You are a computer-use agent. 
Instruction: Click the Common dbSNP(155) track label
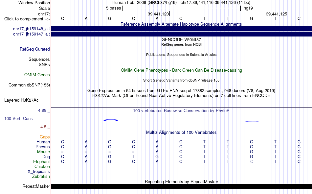(29, 85)
